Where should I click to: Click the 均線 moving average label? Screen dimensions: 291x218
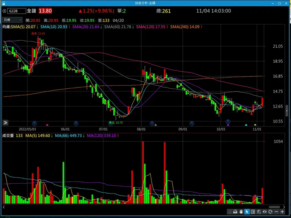click(x=6, y=27)
